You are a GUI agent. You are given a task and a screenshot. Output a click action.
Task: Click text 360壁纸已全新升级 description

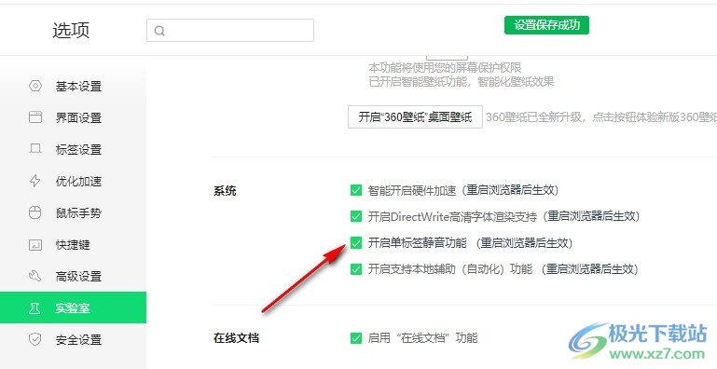click(x=600, y=117)
